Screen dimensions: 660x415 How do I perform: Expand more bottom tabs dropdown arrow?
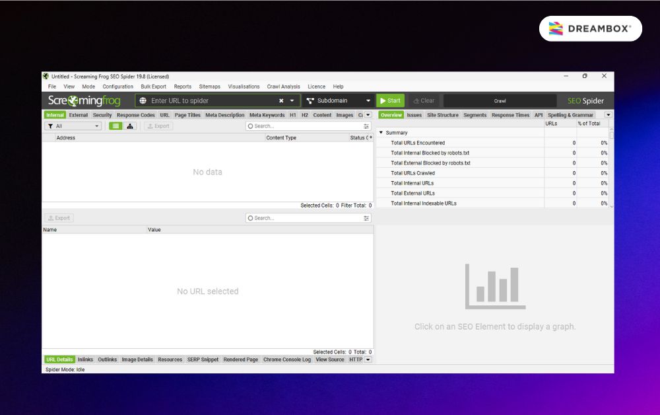[x=368, y=359]
